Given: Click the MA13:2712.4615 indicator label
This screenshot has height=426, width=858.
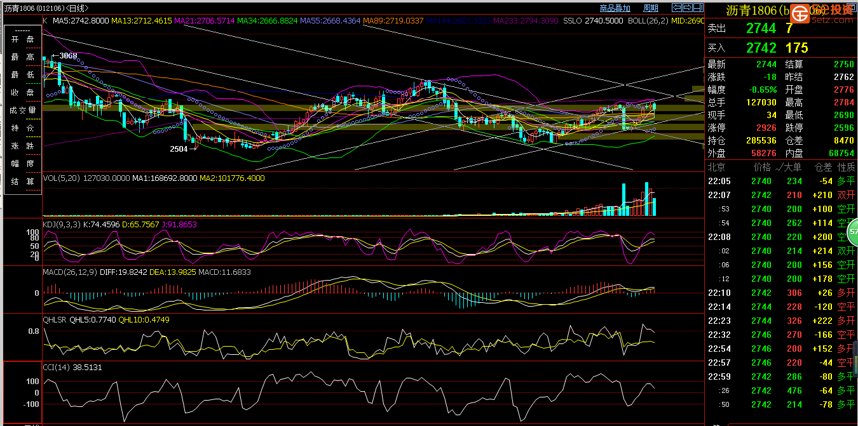Looking at the screenshot, I should point(142,21).
